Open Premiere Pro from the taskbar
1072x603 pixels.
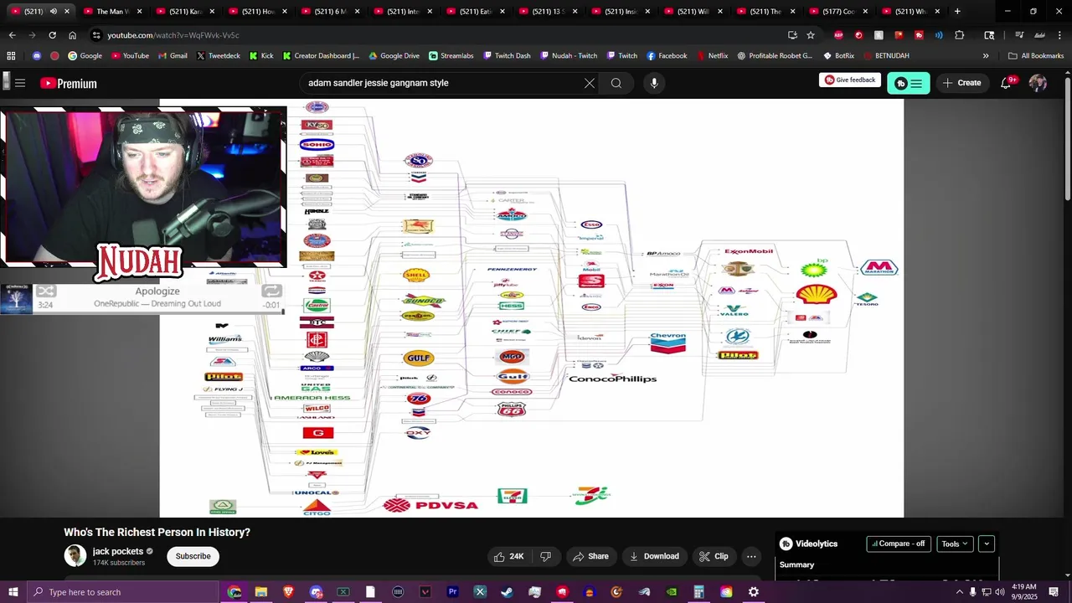tap(452, 592)
